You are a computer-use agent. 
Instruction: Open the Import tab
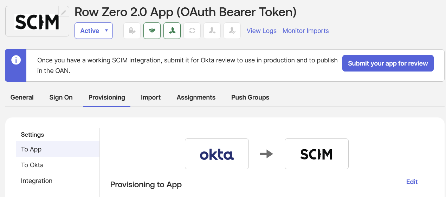click(151, 97)
